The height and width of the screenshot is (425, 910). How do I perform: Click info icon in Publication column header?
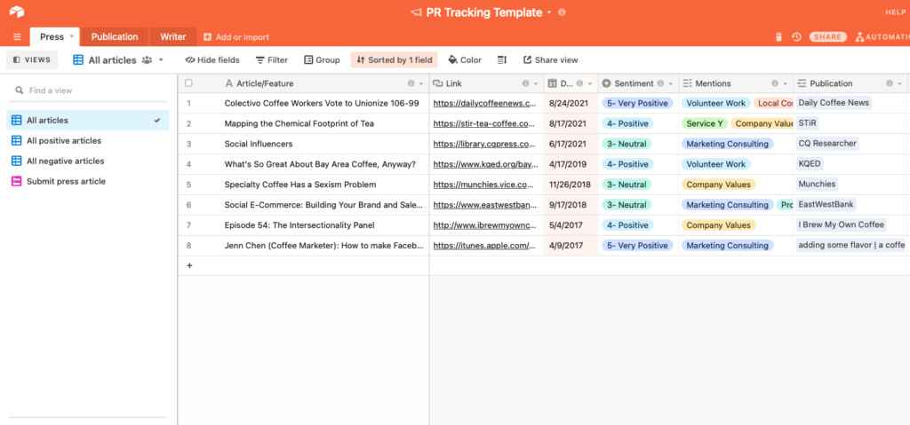point(889,83)
